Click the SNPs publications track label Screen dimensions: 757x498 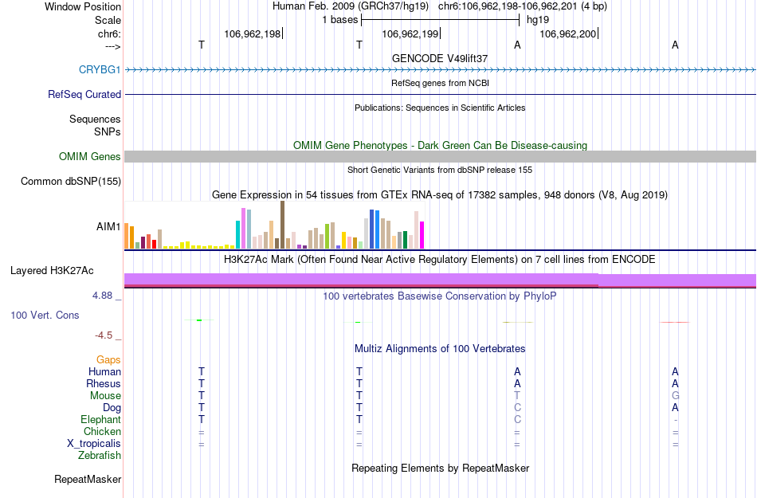(108, 131)
